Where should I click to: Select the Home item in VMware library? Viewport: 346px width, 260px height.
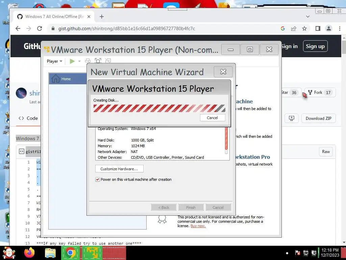(68, 79)
